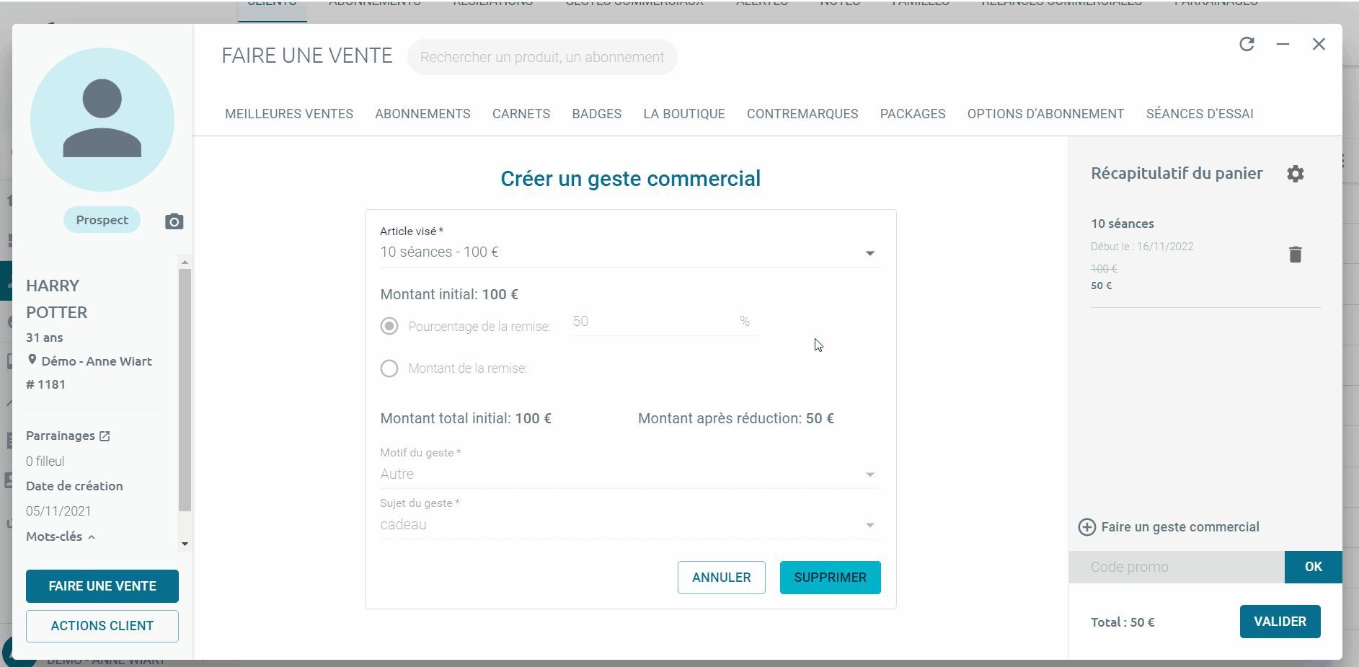Click the Montant après réduction: 50 € text

pyautogui.click(x=736, y=418)
